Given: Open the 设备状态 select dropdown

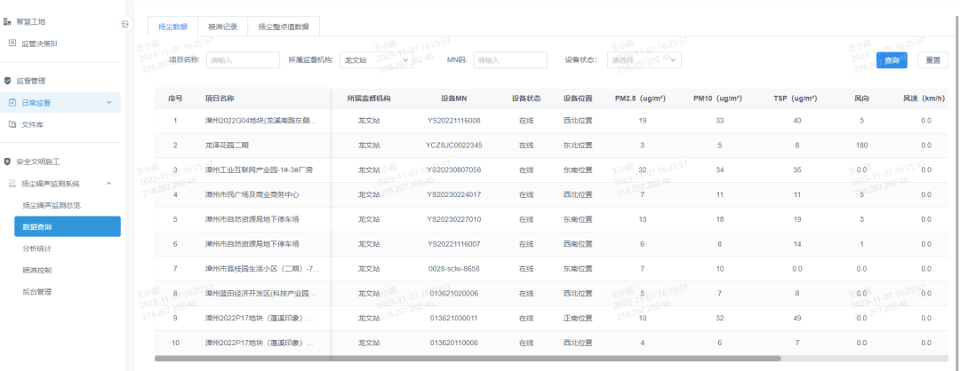Looking at the screenshot, I should [x=644, y=59].
